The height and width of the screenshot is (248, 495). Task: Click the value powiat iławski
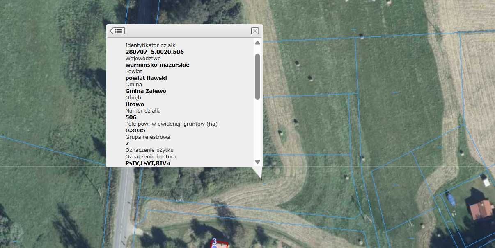click(146, 78)
